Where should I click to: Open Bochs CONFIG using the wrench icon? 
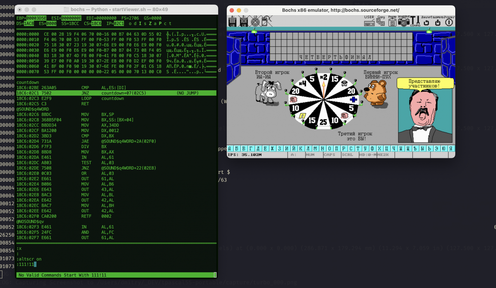415,22
